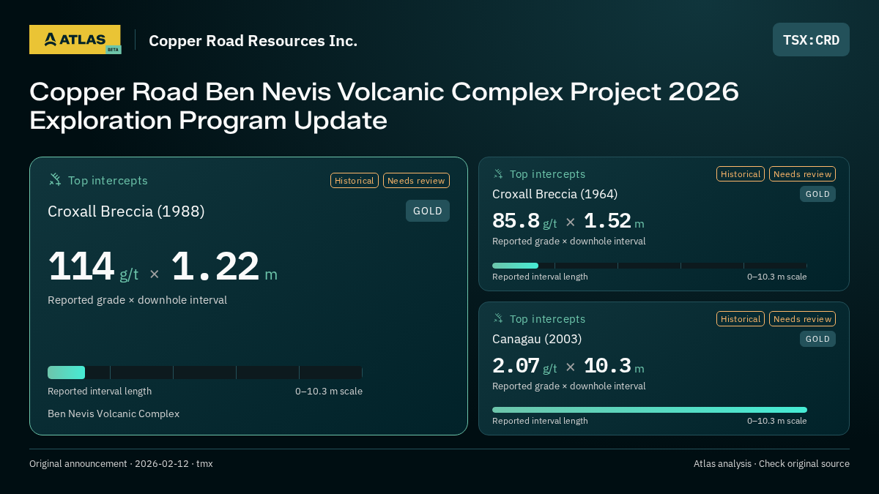Click Needs review tag on Canagau (2003) card
Image resolution: width=879 pixels, height=494 pixels.
(x=802, y=319)
